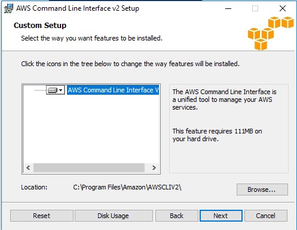Close the setup window with the X
Viewport: 297px width, 230px height.
click(x=283, y=8)
